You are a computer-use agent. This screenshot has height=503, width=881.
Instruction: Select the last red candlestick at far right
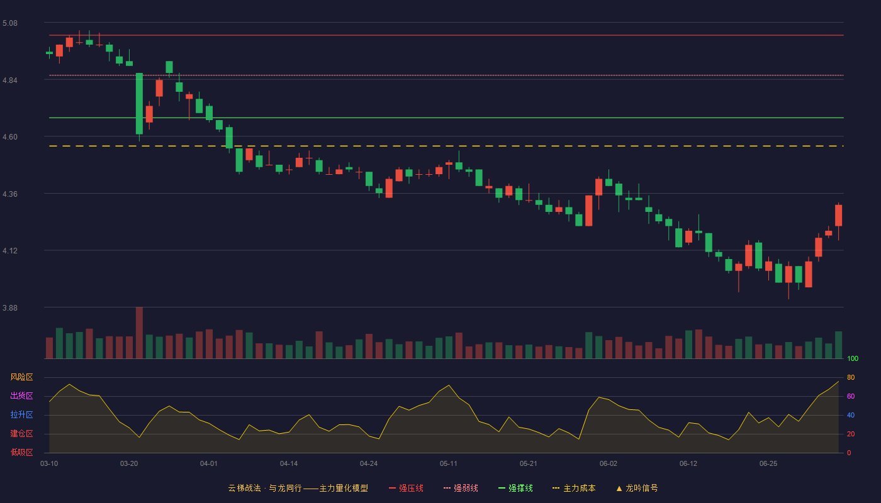tap(838, 215)
